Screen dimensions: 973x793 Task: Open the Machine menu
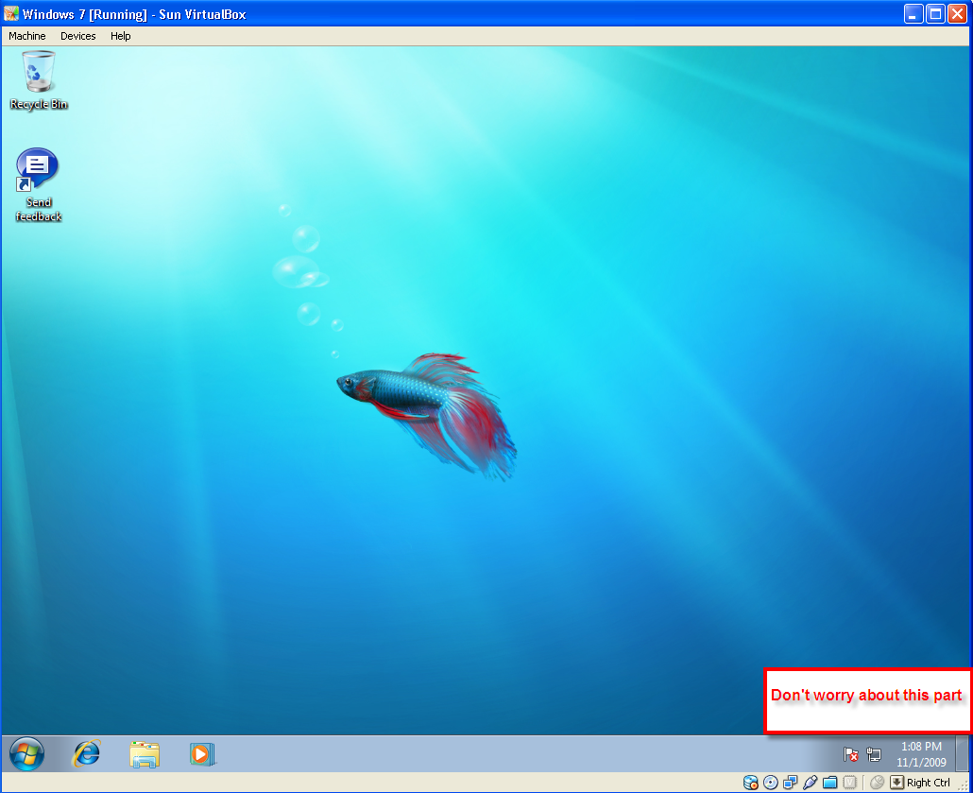click(26, 36)
